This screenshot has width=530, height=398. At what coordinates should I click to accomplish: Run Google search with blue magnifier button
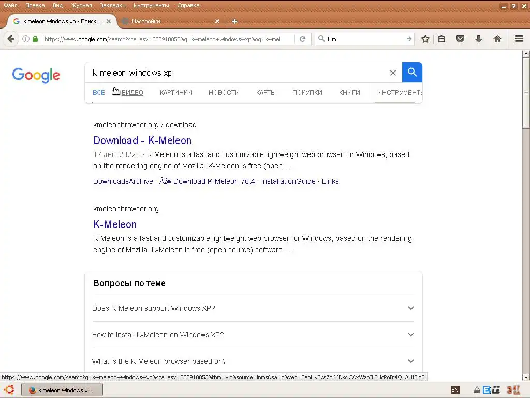pyautogui.click(x=412, y=72)
